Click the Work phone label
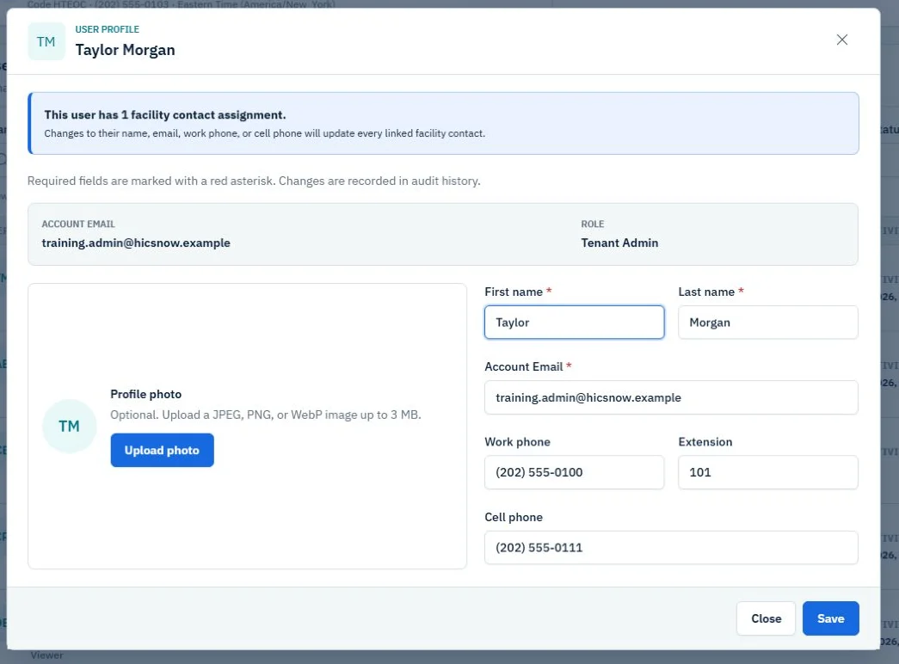 tap(517, 442)
